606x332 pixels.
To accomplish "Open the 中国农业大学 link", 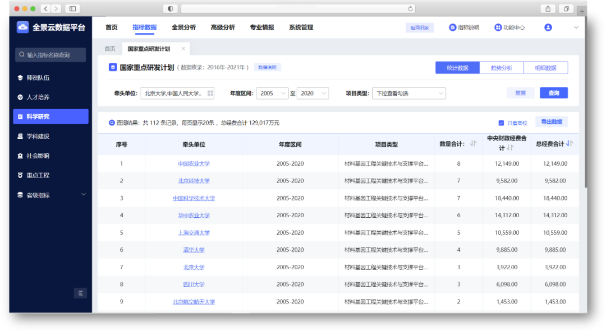I will 194,164.
